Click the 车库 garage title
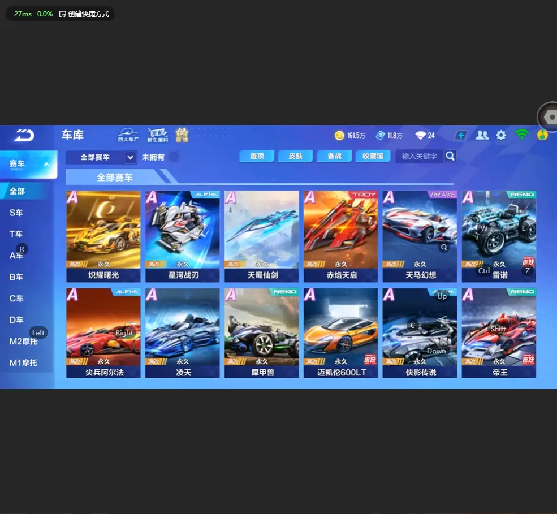This screenshot has height=514, width=557. point(72,135)
